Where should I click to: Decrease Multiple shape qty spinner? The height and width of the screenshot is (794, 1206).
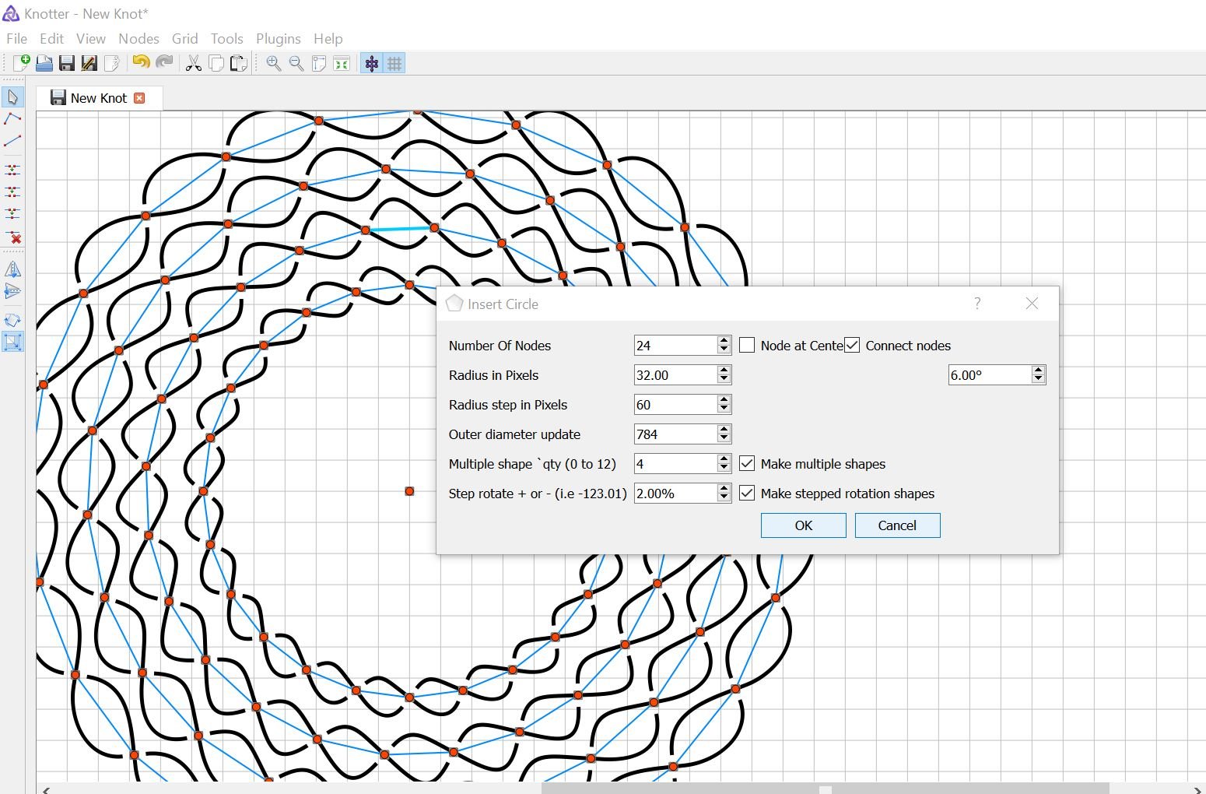724,468
